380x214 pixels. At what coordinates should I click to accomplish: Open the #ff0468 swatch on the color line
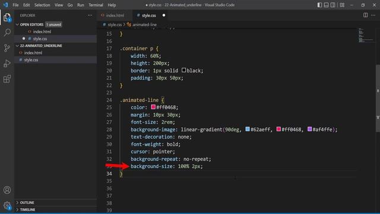pyautogui.click(x=153, y=107)
